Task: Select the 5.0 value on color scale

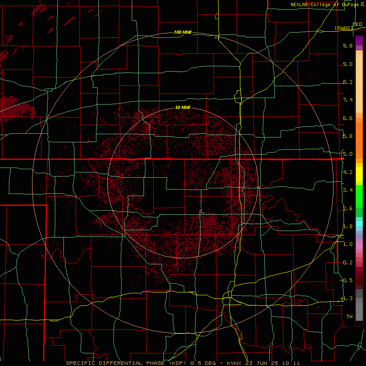Action: click(x=348, y=154)
